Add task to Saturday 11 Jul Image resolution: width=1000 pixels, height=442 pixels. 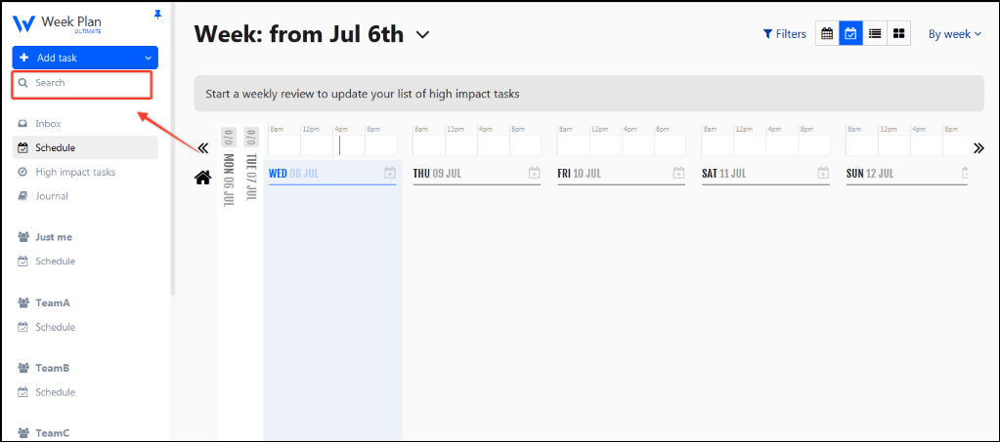coord(823,173)
